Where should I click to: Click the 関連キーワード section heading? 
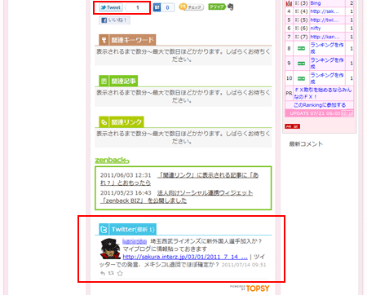coord(132,40)
